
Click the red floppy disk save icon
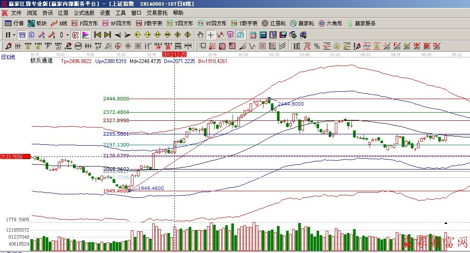tap(283, 35)
